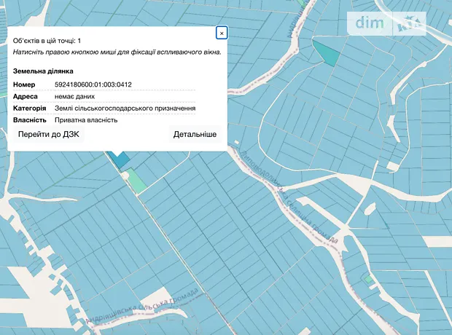
Task: Click the 'Приватна власність' ownership value
Action: [x=86, y=119]
